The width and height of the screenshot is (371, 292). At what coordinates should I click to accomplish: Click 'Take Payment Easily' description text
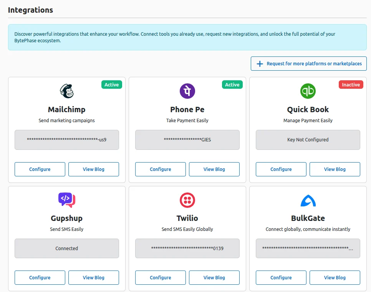[187, 120]
